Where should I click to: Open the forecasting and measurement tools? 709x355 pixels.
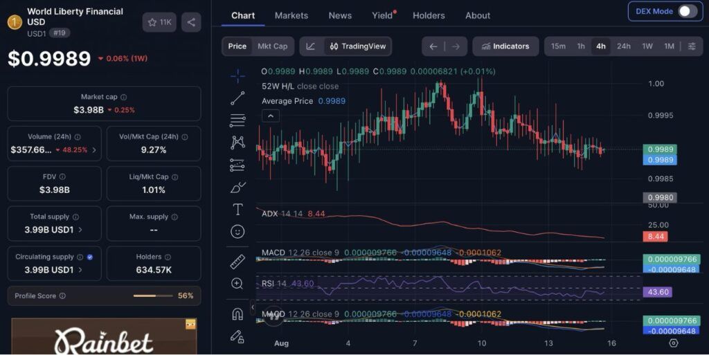(238, 165)
